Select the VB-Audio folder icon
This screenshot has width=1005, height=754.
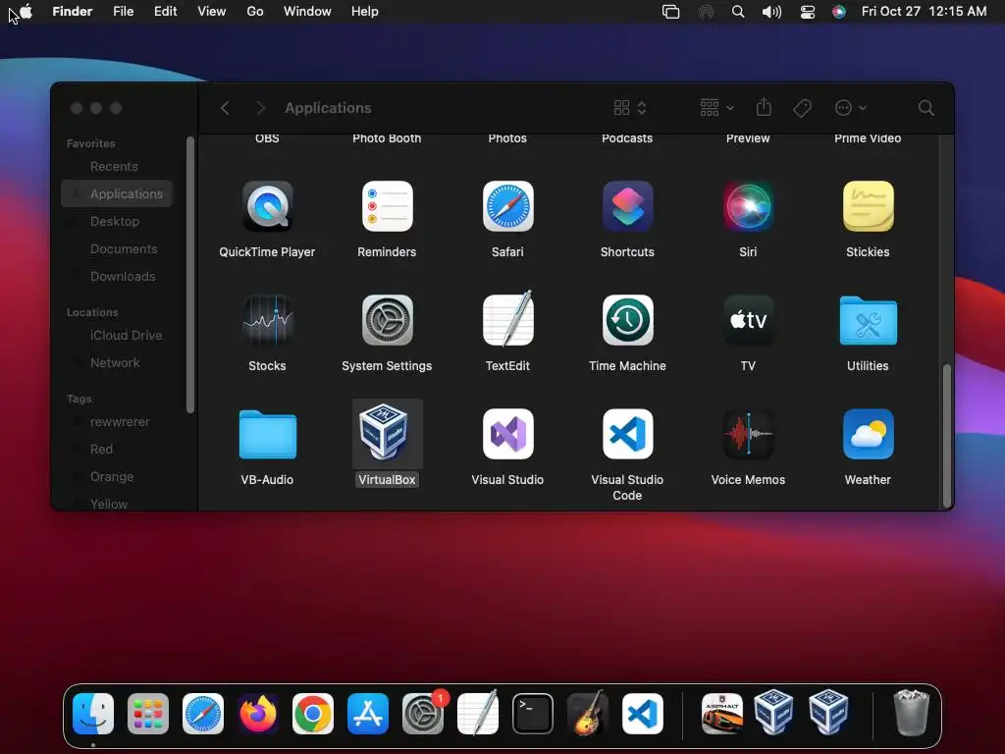point(267,434)
